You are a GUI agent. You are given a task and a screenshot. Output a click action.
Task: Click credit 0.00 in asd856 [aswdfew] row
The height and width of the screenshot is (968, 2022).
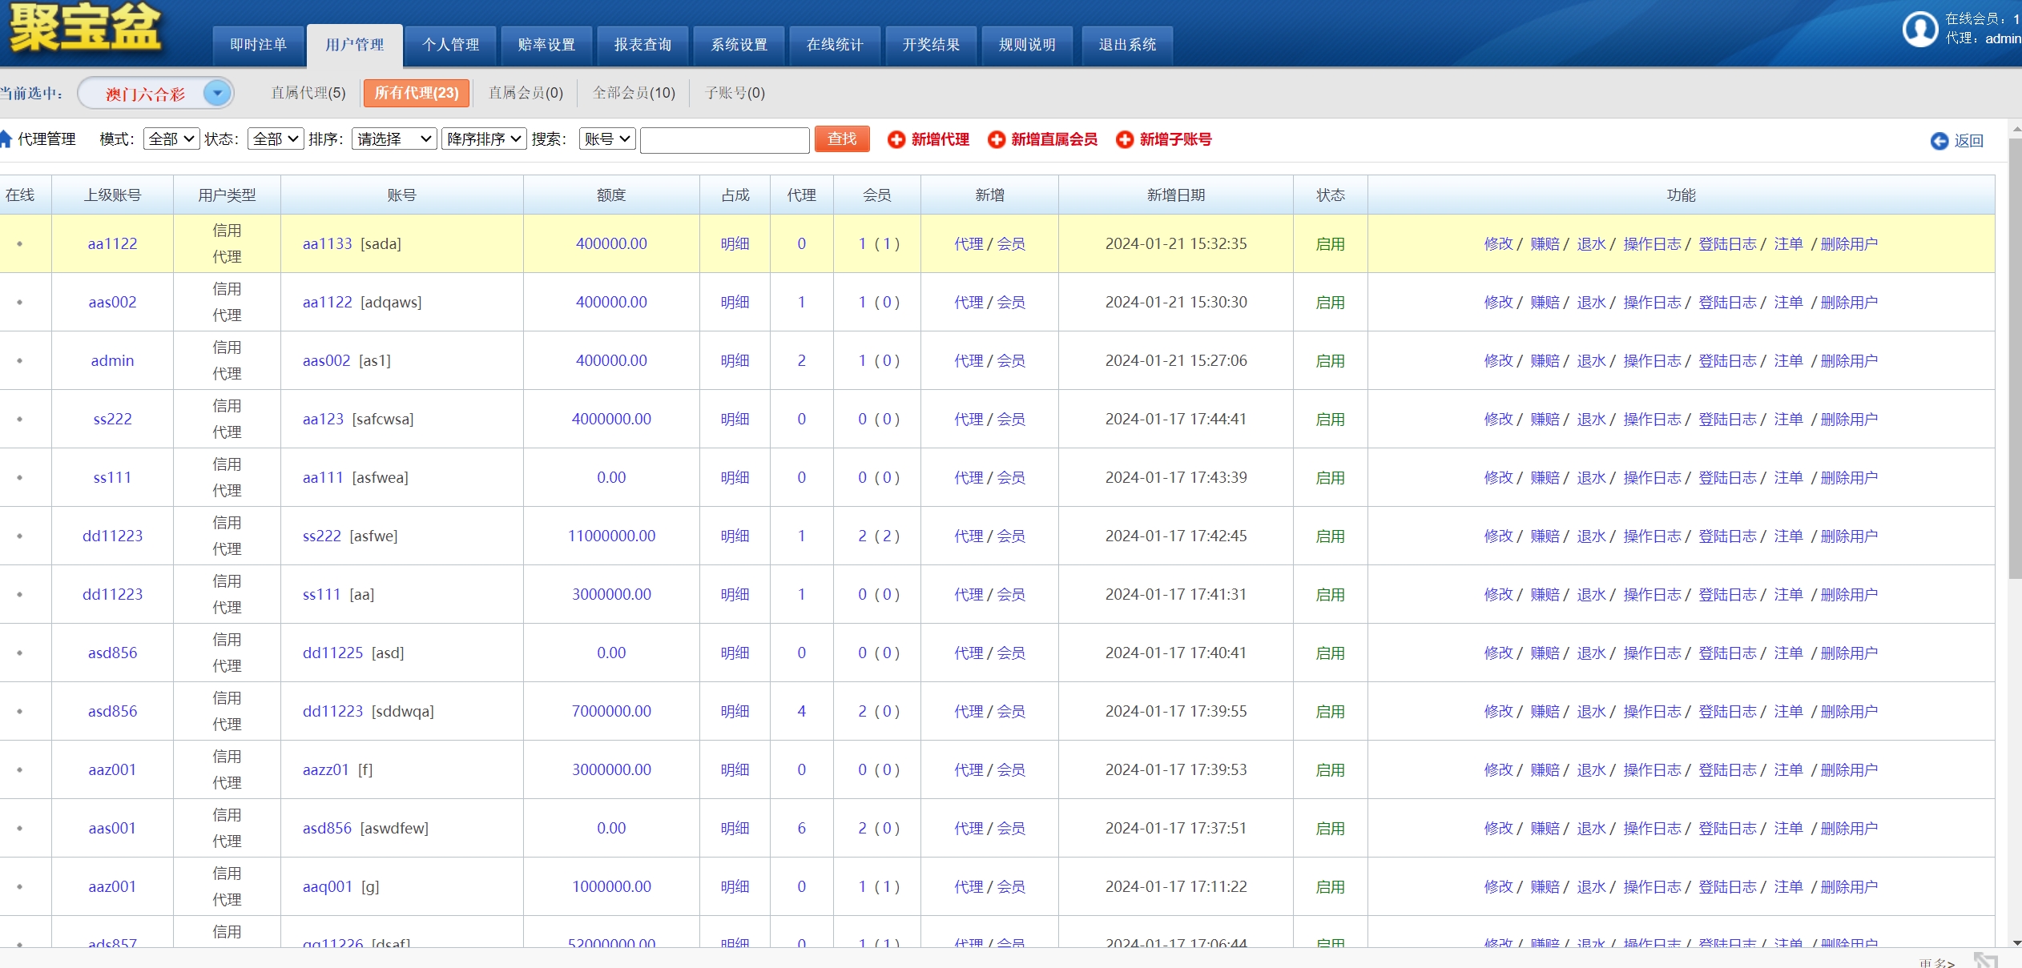pyautogui.click(x=611, y=828)
